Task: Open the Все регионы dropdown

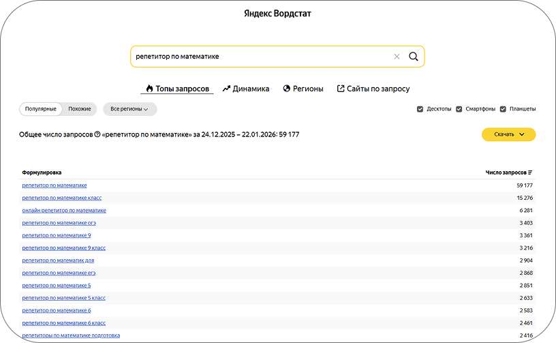Action: click(x=129, y=109)
